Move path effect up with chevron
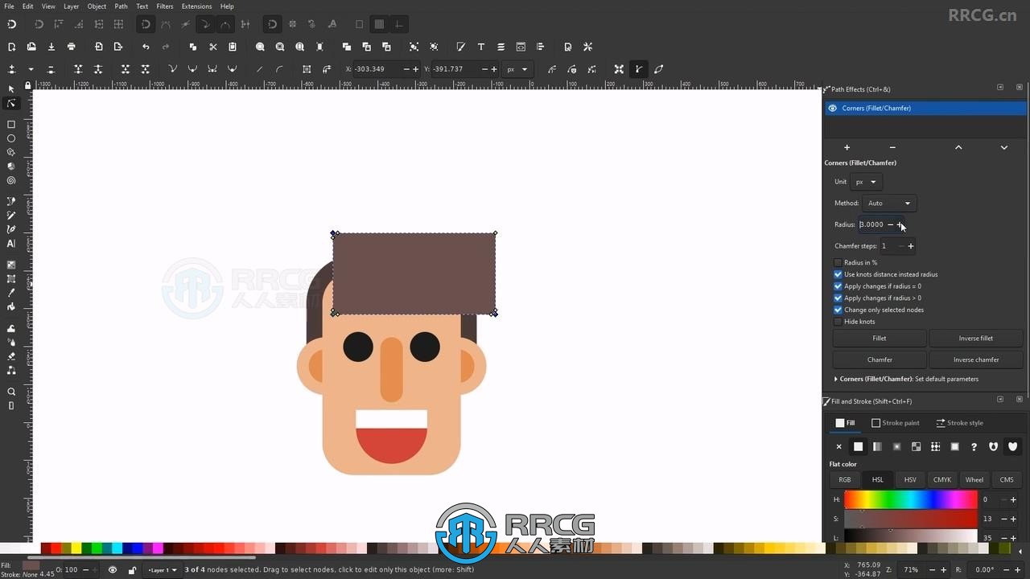The width and height of the screenshot is (1030, 579). 958,147
